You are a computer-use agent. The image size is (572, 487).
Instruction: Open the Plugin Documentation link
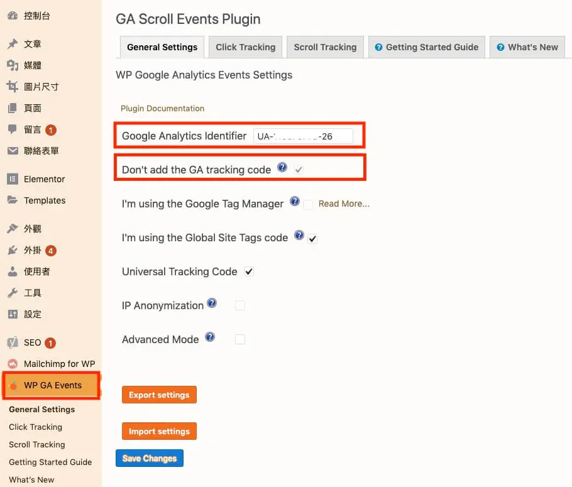pyautogui.click(x=162, y=108)
